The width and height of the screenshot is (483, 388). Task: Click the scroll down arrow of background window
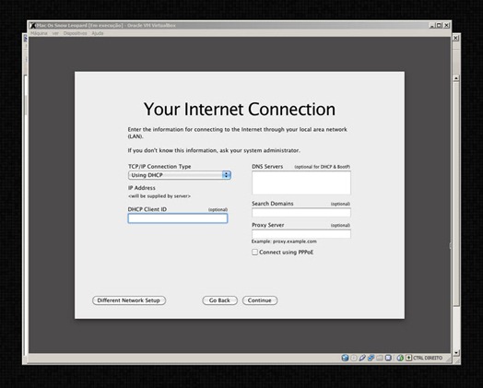click(x=456, y=353)
